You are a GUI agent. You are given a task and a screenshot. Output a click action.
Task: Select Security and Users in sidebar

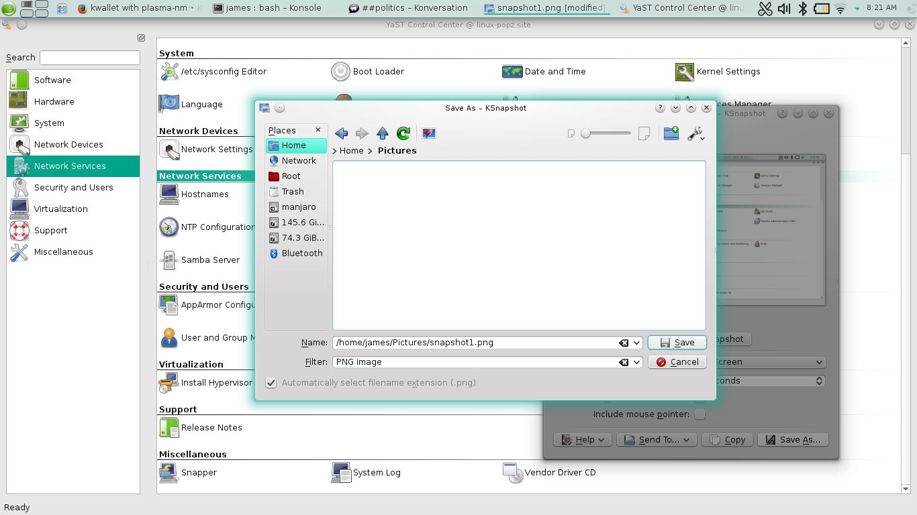coord(73,188)
